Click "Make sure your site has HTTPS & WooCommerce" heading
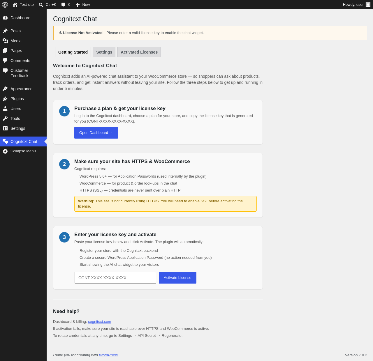The image size is (373, 361). (x=132, y=162)
